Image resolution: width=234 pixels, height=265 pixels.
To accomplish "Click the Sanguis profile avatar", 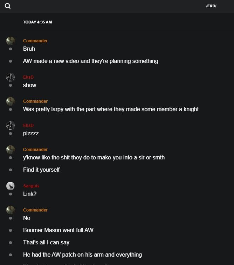I will click(x=11, y=186).
